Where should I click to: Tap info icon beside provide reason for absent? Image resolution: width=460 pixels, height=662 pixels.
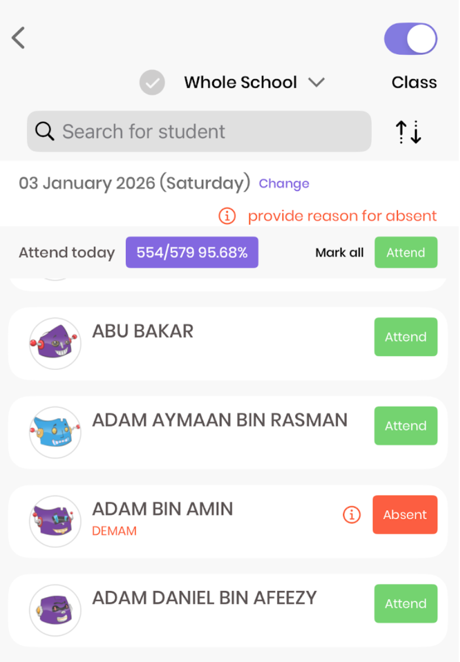coord(227,216)
